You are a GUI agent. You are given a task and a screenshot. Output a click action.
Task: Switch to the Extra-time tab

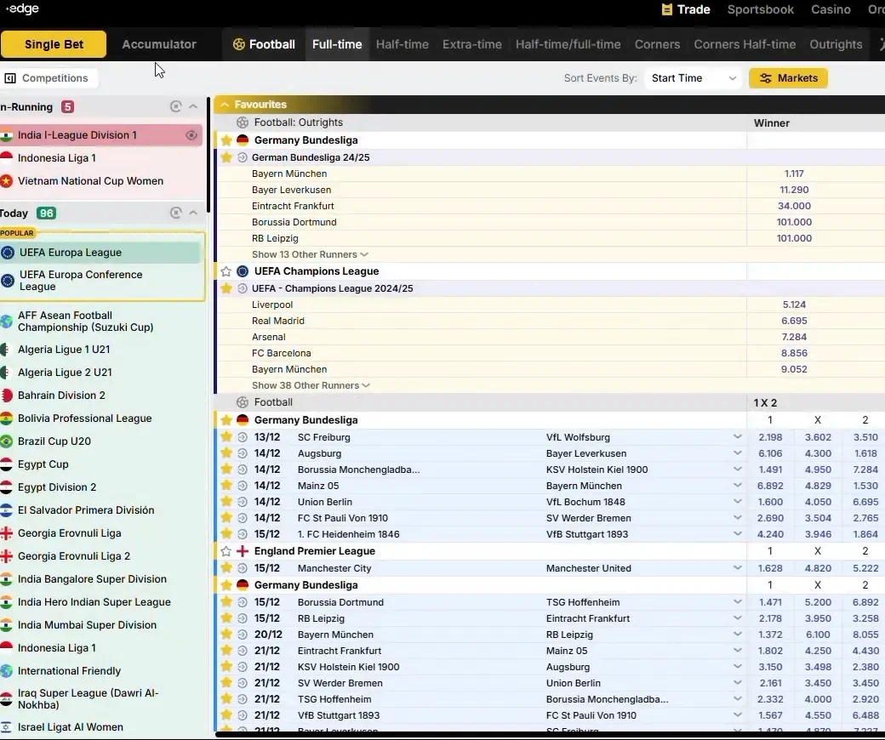[x=471, y=44]
